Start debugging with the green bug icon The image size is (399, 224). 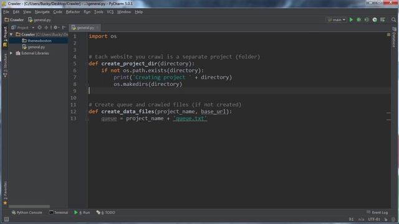pos(359,19)
